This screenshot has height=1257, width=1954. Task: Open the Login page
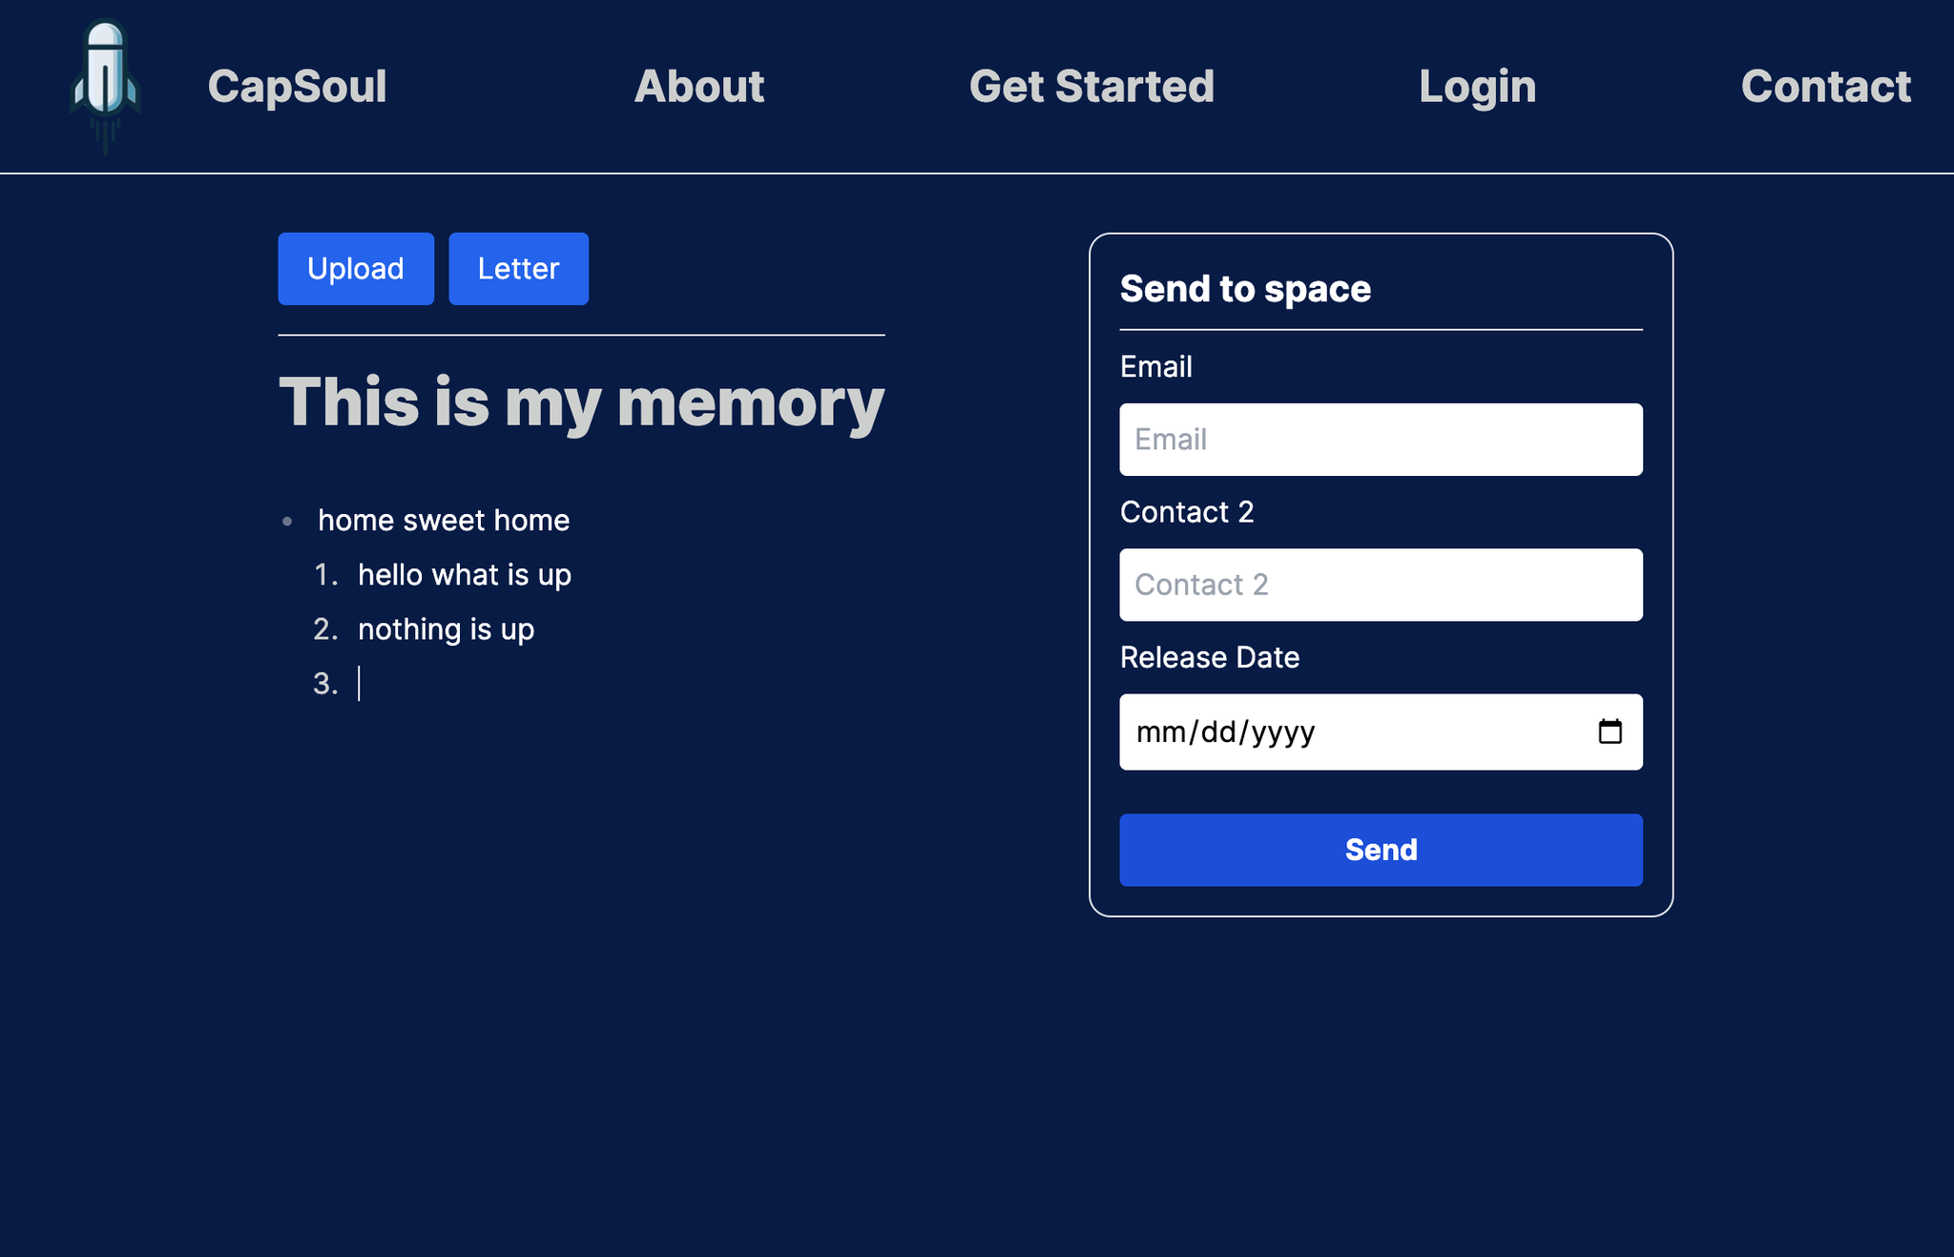(1476, 87)
